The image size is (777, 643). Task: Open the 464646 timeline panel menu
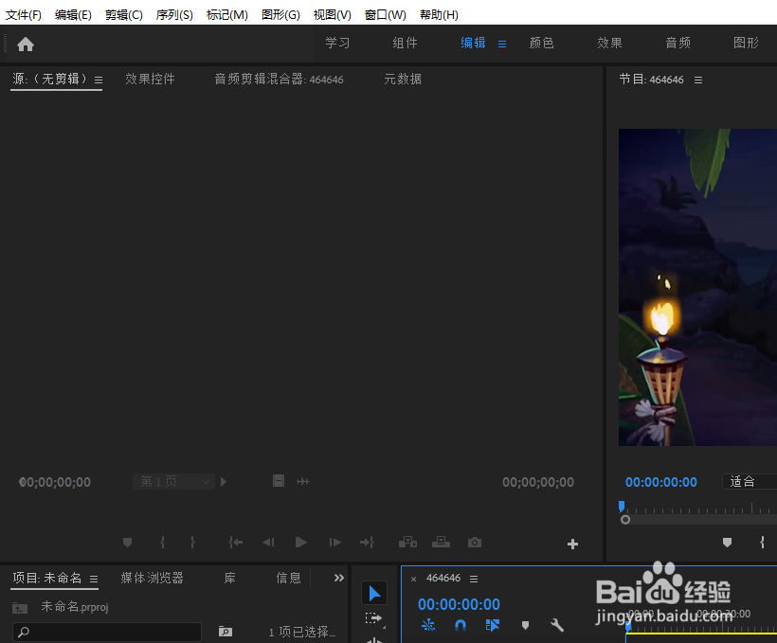tap(474, 579)
